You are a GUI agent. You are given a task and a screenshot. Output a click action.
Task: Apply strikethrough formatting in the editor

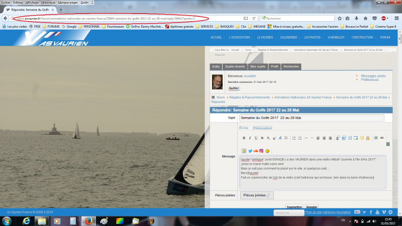(x=262, y=138)
